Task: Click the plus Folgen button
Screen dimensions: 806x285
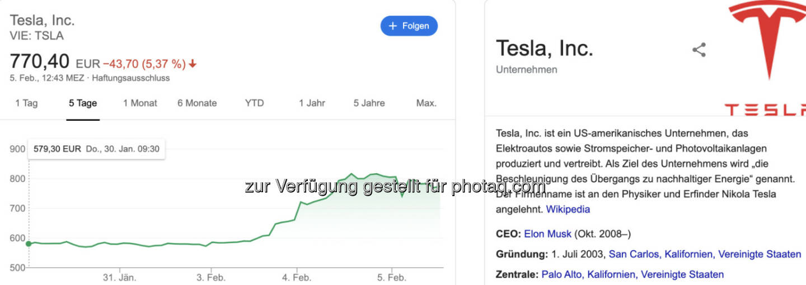Action: coord(409,26)
